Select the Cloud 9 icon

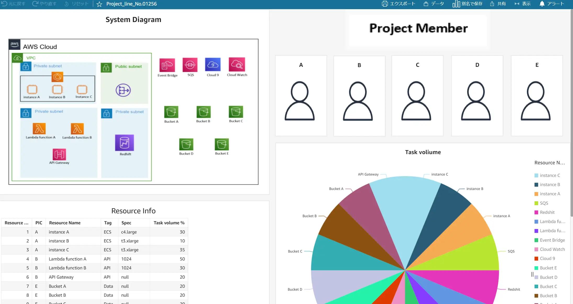pos(213,64)
